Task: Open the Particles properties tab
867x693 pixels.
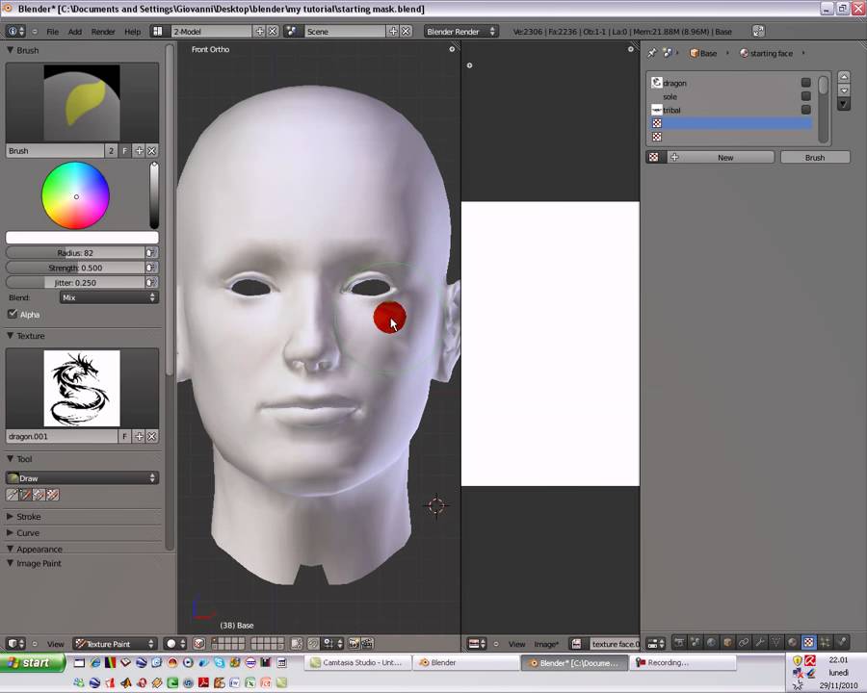Action: point(825,642)
